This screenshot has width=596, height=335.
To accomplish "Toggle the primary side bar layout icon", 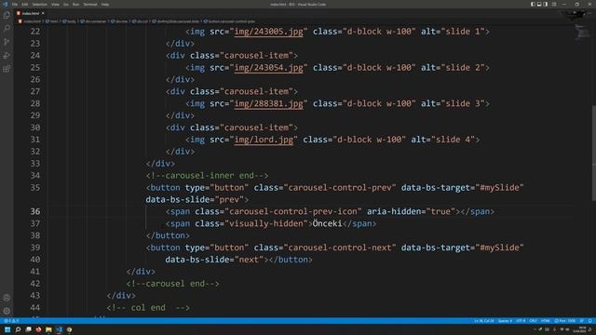I will click(x=533, y=4).
